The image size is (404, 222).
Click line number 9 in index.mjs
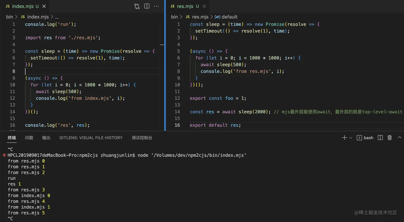point(14,78)
